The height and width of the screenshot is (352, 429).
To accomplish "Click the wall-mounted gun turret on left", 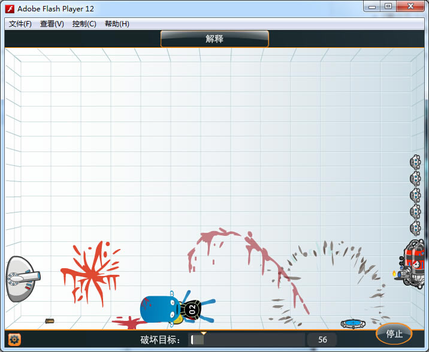I will pos(22,278).
